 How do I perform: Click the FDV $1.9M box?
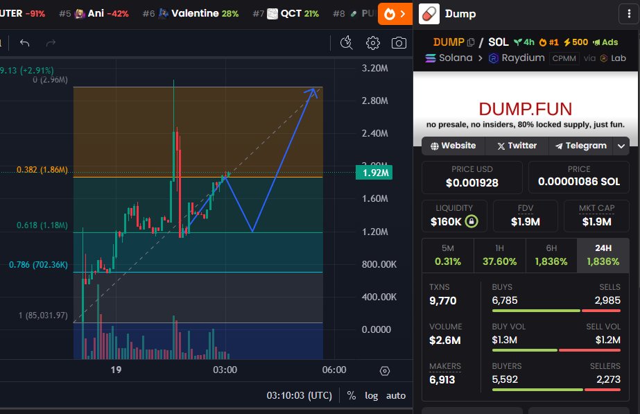pos(526,216)
